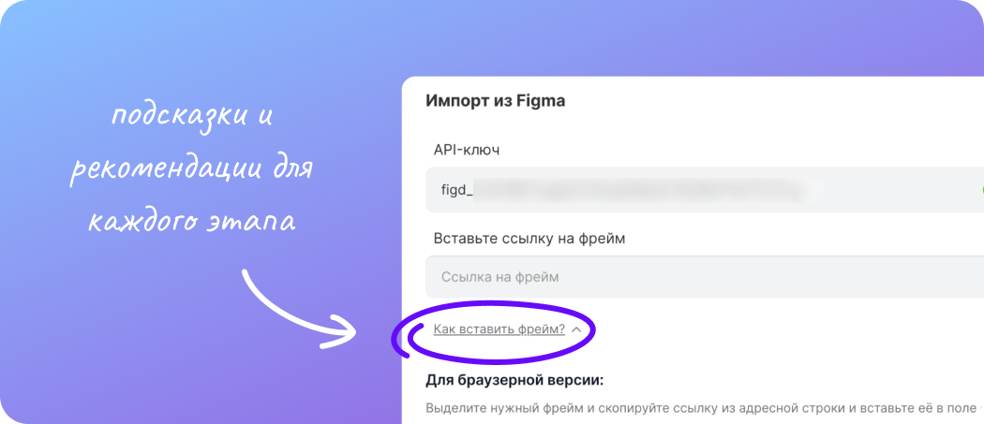
Task: Click the figd_ prefix text
Action: [457, 190]
